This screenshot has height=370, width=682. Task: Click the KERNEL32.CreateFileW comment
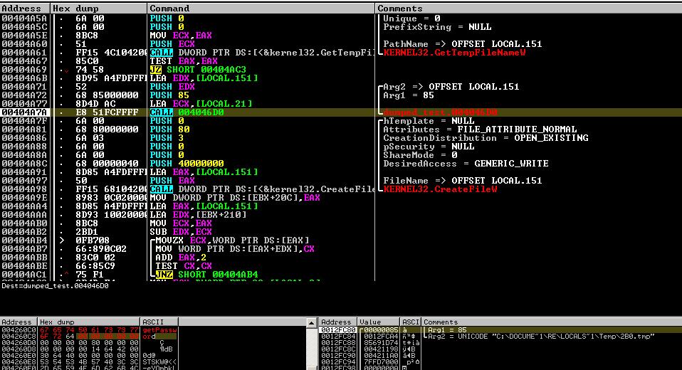pyautogui.click(x=440, y=189)
